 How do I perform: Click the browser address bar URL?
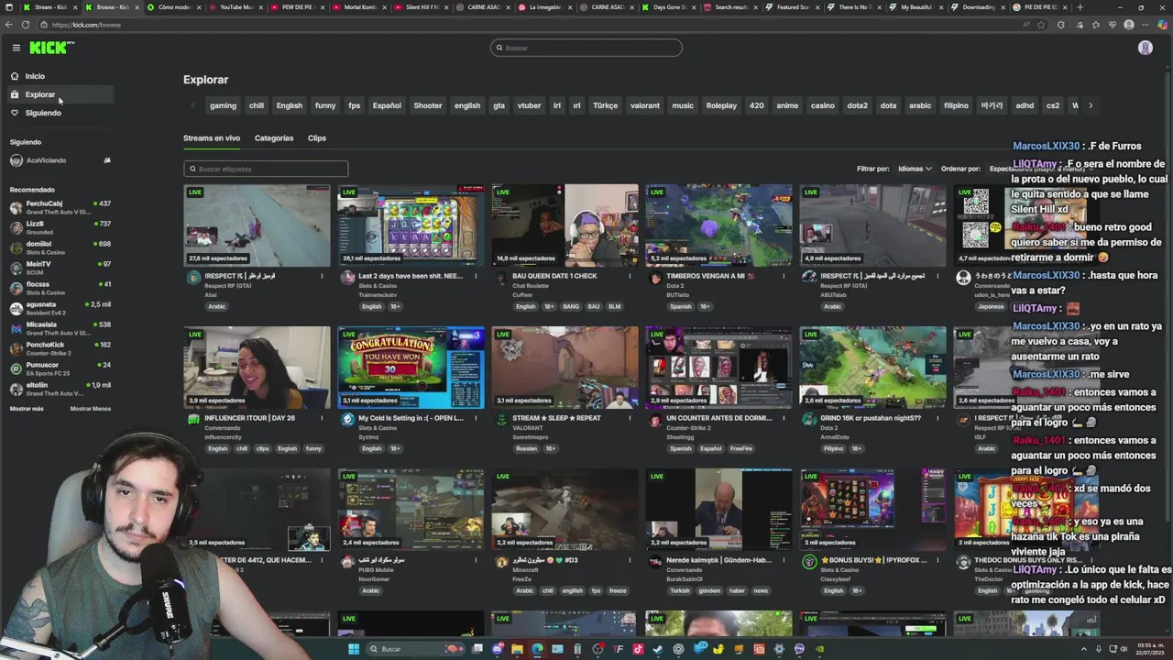click(x=86, y=25)
